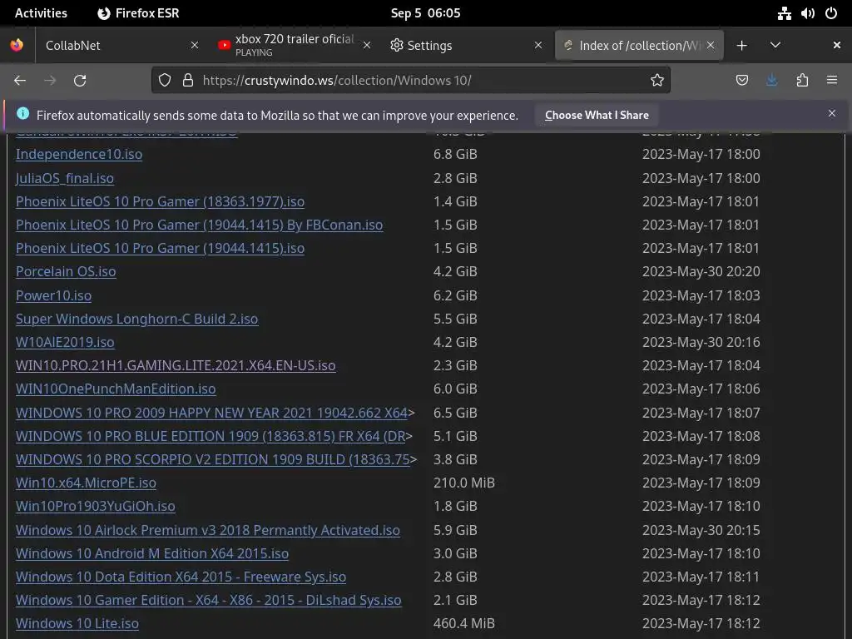The height and width of the screenshot is (639, 852).
Task: Close the Settings tab
Action: coord(538,45)
